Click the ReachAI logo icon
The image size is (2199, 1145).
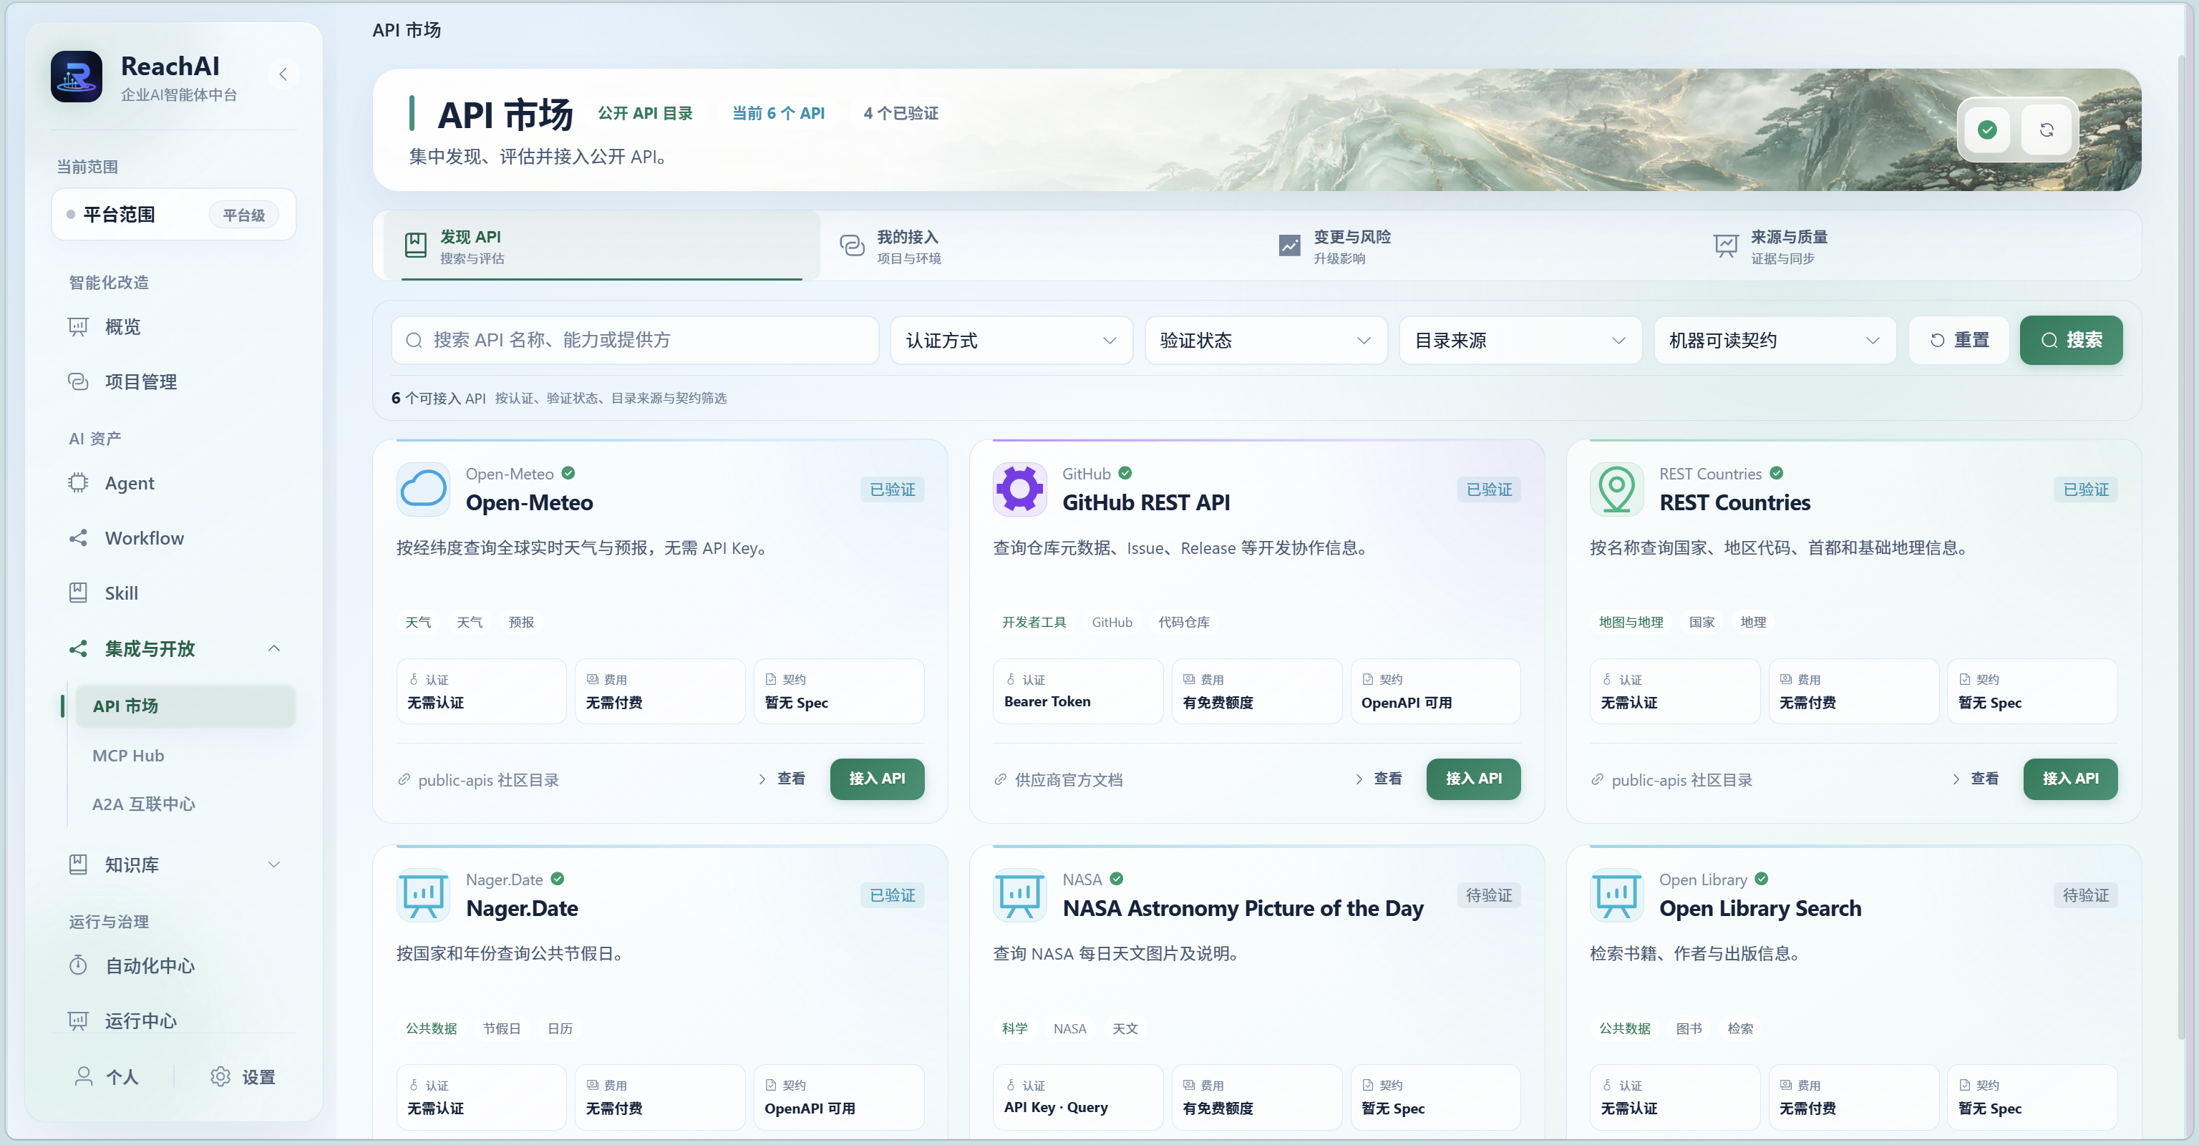click(x=76, y=76)
